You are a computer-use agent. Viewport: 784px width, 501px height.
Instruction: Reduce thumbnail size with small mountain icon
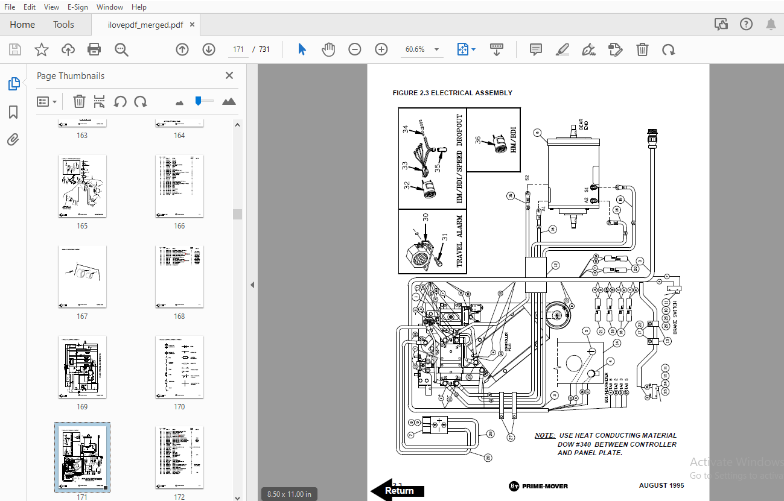[x=179, y=102]
